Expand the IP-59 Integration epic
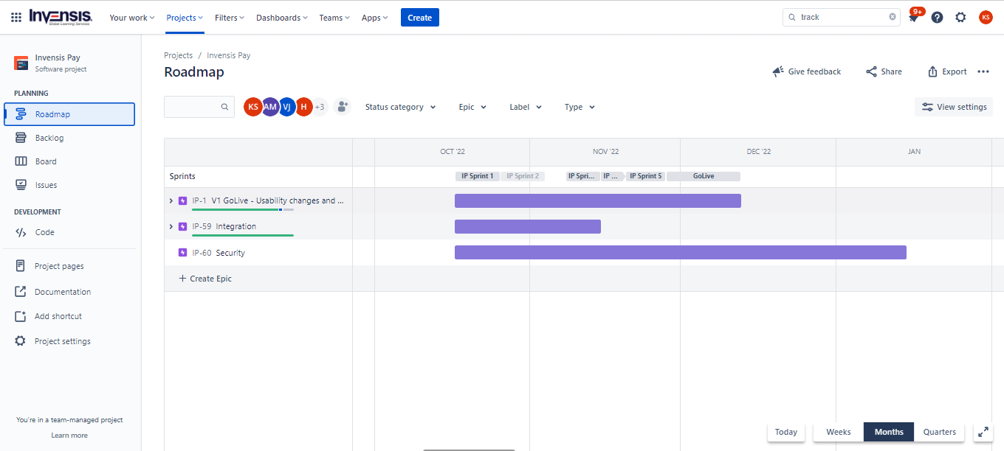Viewport: 1004px width, 451px height. pos(171,226)
